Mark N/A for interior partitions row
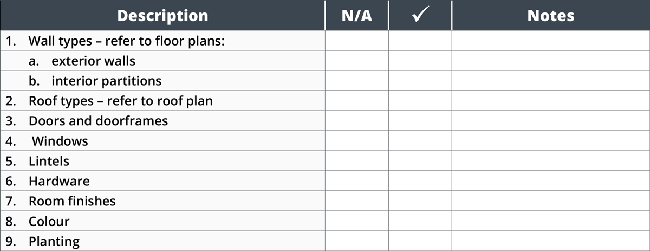Viewport: 650px width, 251px height. pos(357,81)
